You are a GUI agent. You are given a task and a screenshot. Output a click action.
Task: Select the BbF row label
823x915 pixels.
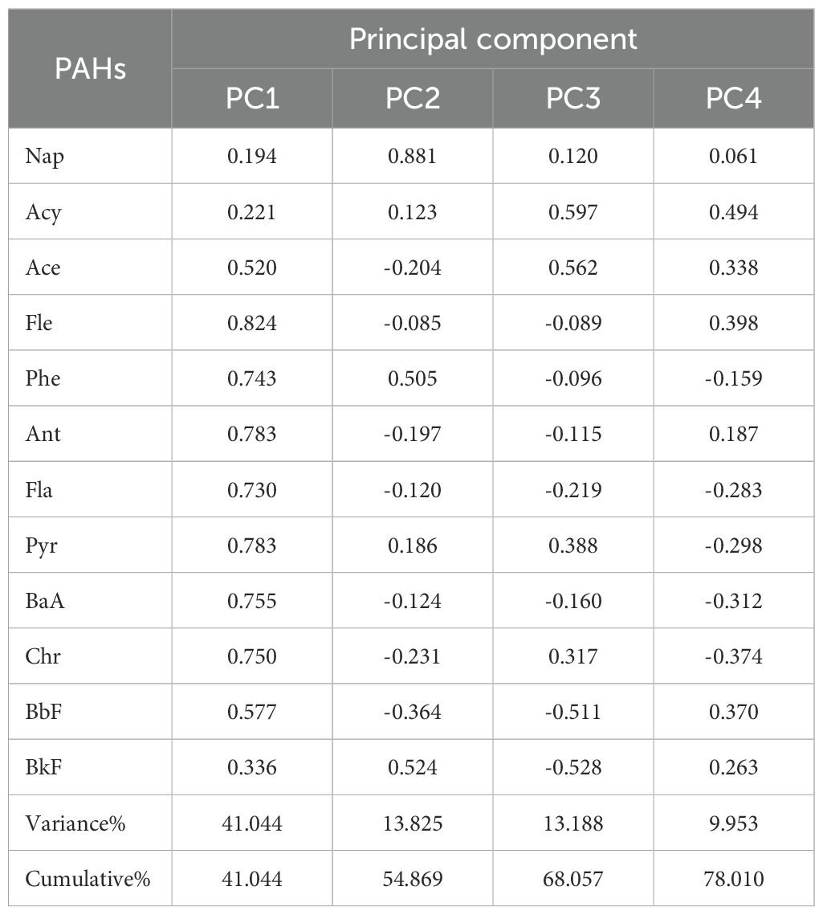point(43,712)
